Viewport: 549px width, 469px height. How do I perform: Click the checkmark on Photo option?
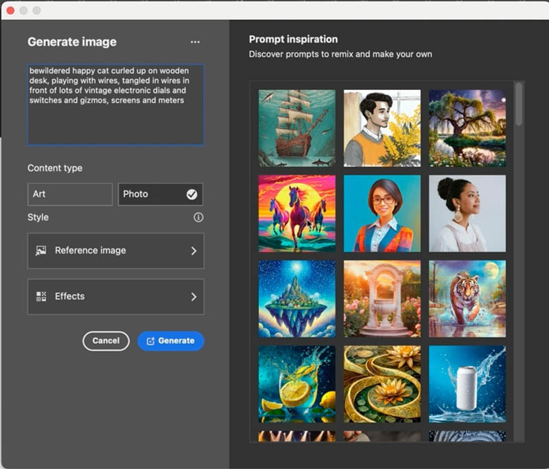coord(192,194)
